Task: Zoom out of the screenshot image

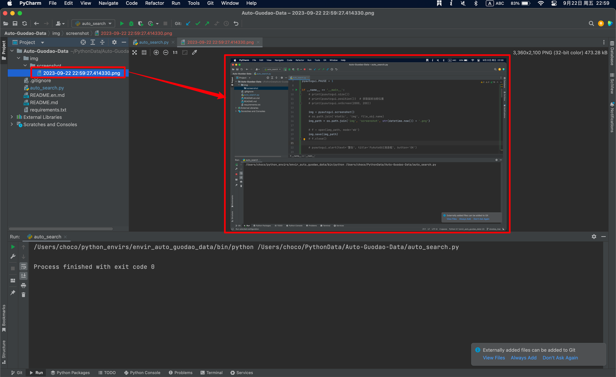Action: point(166,52)
